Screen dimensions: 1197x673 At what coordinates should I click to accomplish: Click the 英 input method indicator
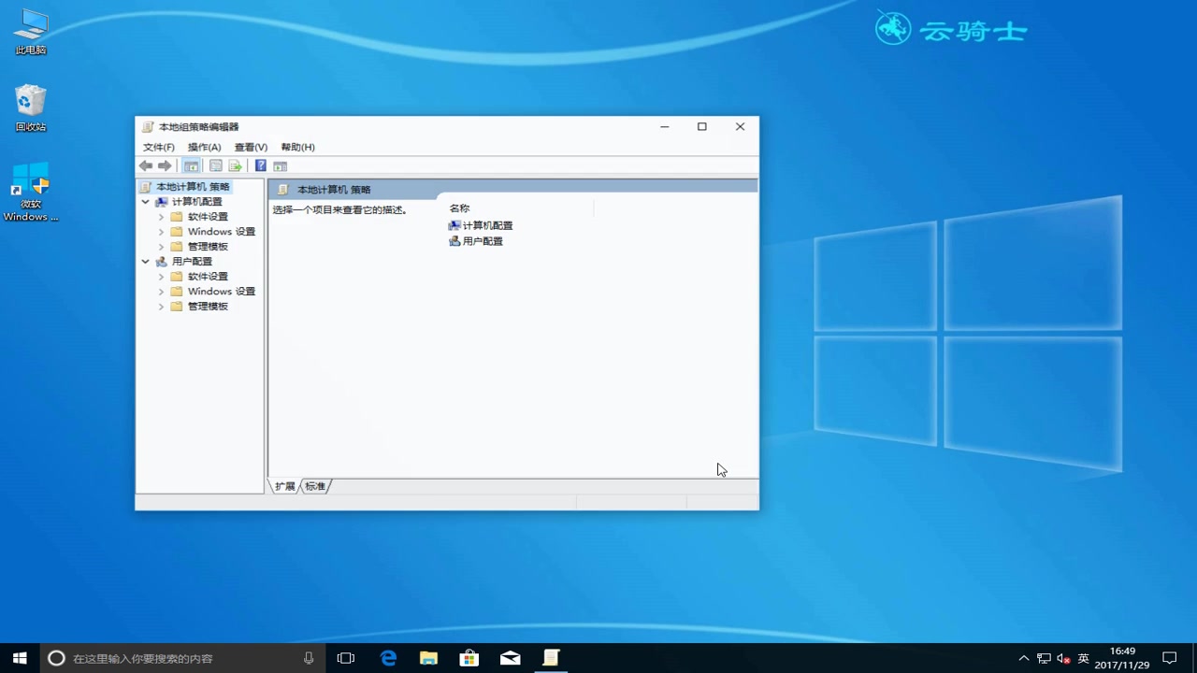pos(1084,658)
